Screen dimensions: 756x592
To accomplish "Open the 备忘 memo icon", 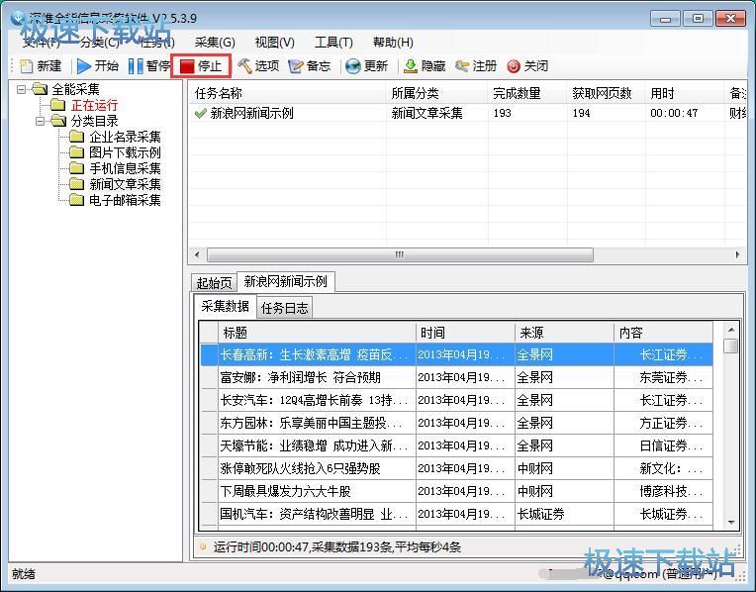I will 295,66.
